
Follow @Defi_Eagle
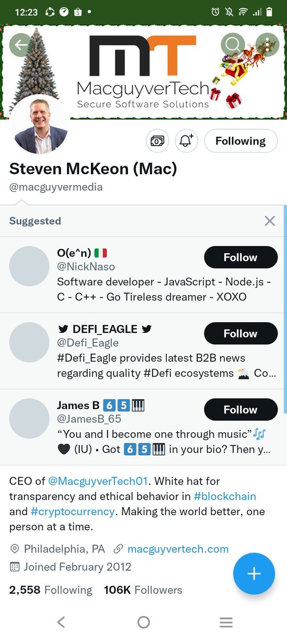pyautogui.click(x=241, y=333)
